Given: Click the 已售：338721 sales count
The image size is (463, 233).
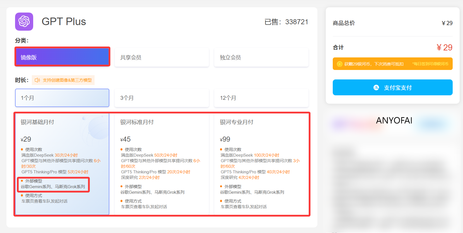Looking at the screenshot, I should click(x=286, y=22).
